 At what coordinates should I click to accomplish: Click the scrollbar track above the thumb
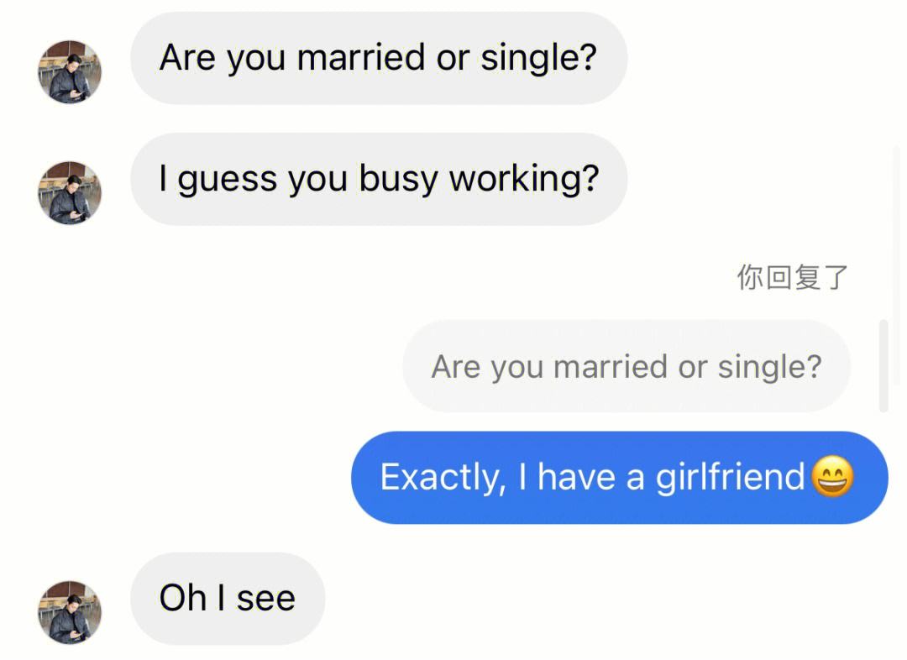(x=895, y=232)
